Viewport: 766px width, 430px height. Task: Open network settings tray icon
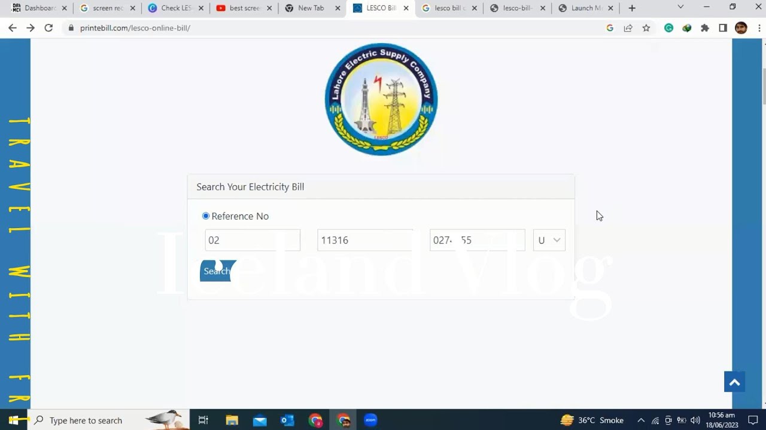655,420
